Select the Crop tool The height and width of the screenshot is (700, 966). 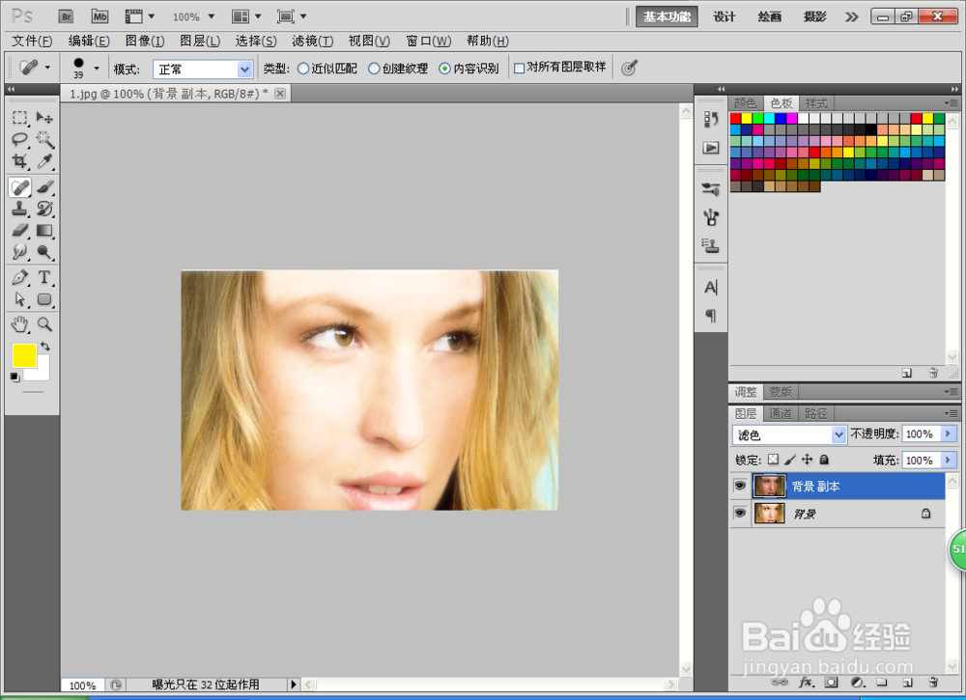(x=19, y=161)
